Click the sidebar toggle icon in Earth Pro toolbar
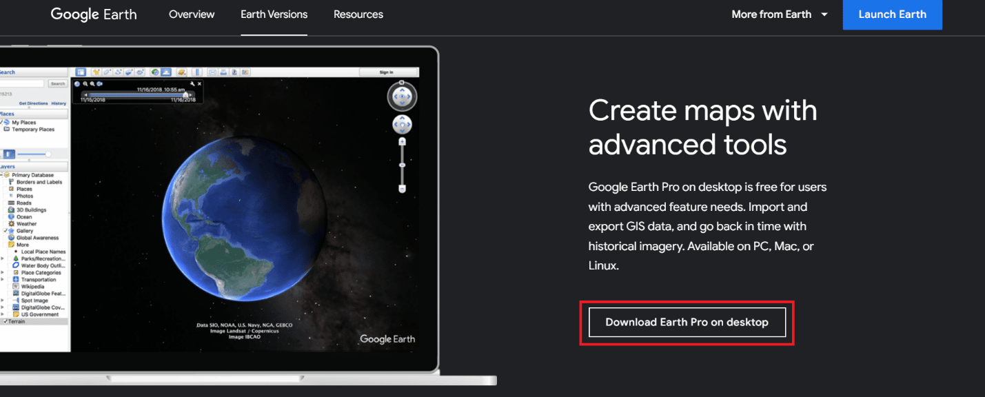985x397 pixels. [80, 72]
